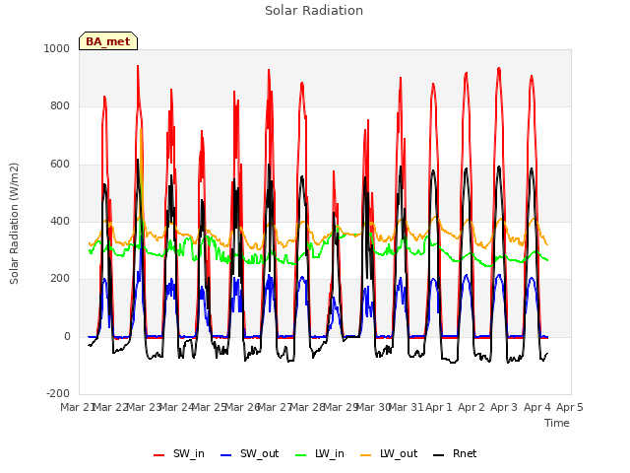Click the Solar Radiation chart title
The width and height of the screenshot is (630, 473).
tap(314, 11)
